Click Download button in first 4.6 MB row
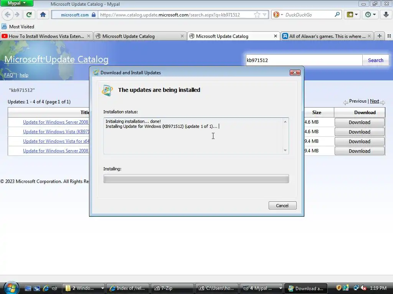Viewport: 393px width, 294px height. (359, 122)
